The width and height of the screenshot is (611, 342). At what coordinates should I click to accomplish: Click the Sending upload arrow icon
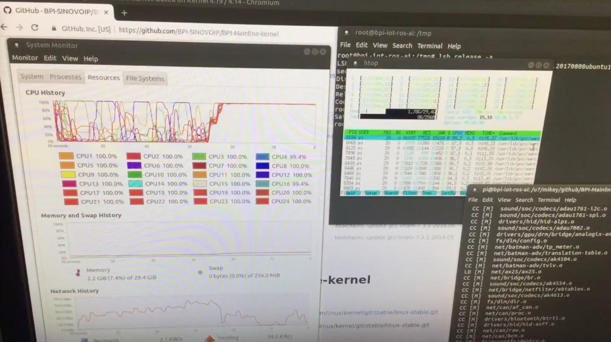coord(209,338)
